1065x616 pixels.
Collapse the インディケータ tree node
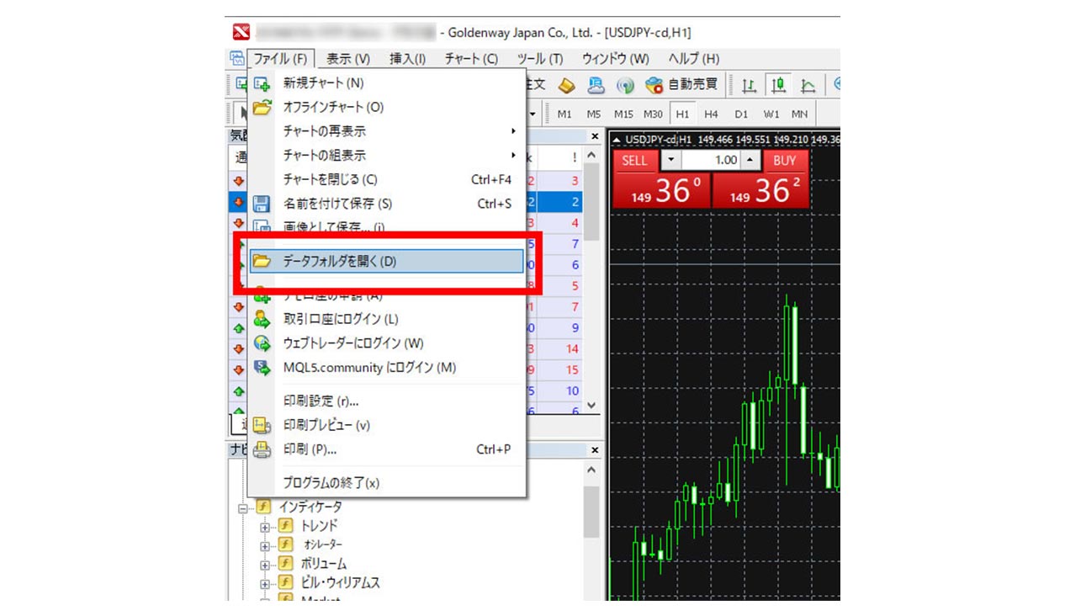(244, 508)
